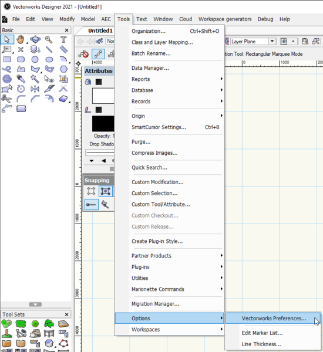This screenshot has width=323, height=352.
Task: Select the Double Line tool
Action: pos(63,49)
